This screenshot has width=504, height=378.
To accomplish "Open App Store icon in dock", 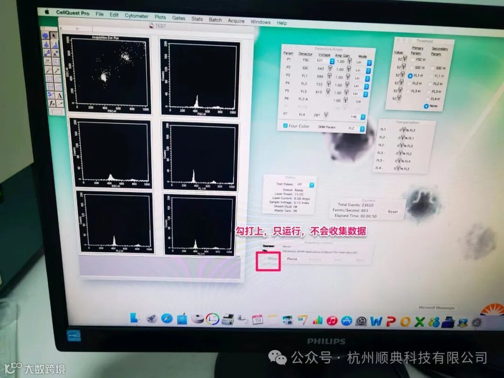I will coord(346,321).
